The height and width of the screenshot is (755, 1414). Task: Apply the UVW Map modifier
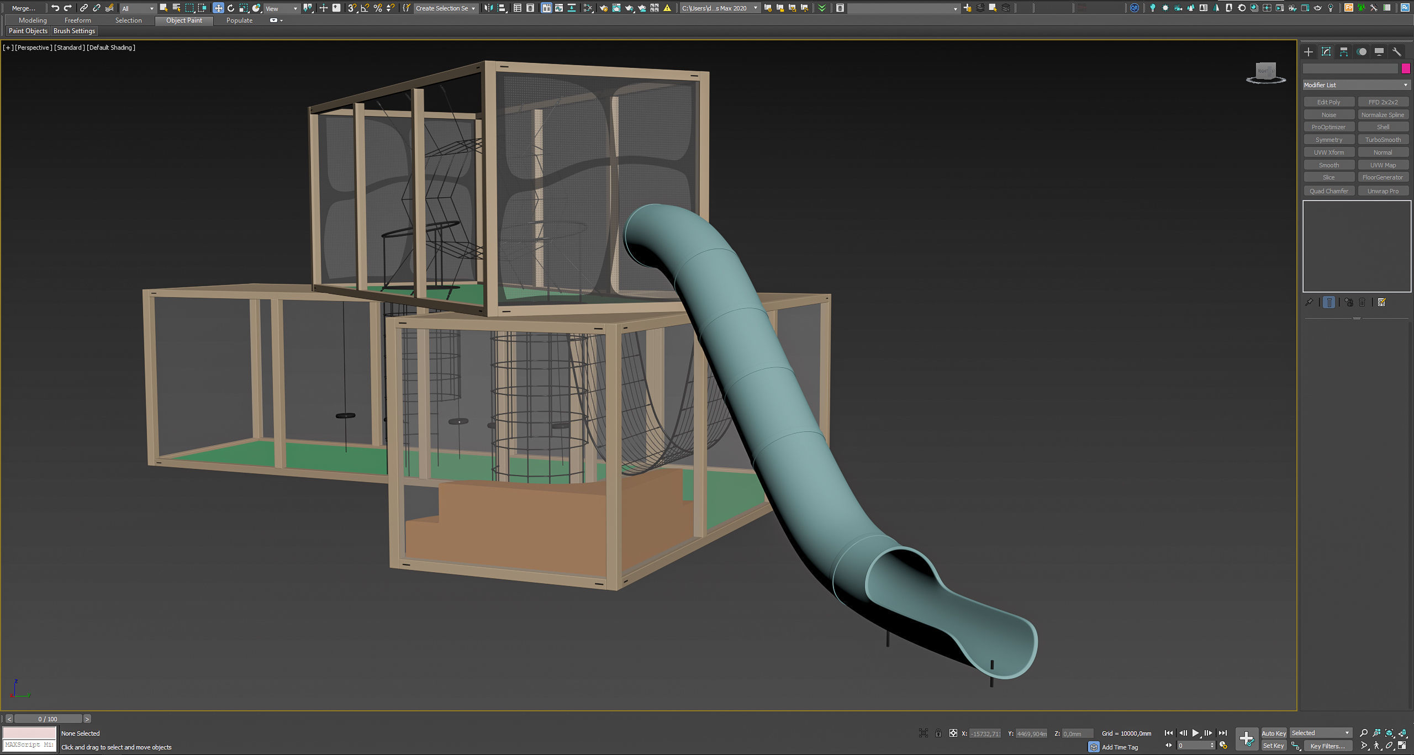click(1383, 165)
